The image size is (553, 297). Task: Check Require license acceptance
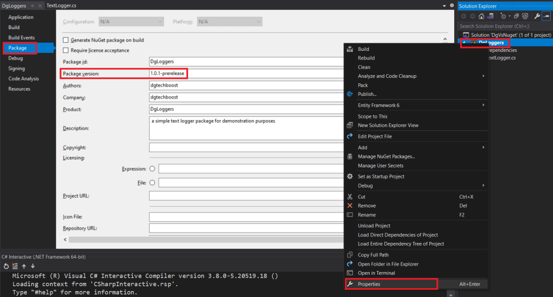coord(66,50)
